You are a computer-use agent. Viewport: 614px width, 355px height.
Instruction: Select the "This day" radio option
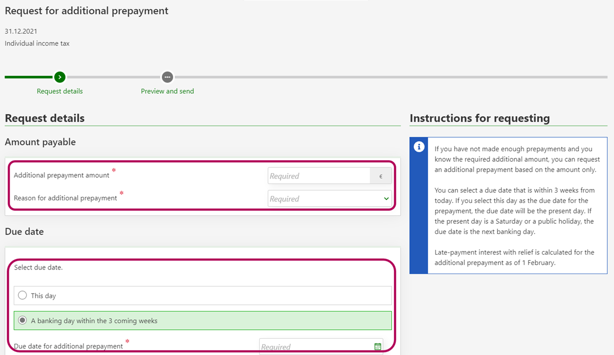point(23,296)
